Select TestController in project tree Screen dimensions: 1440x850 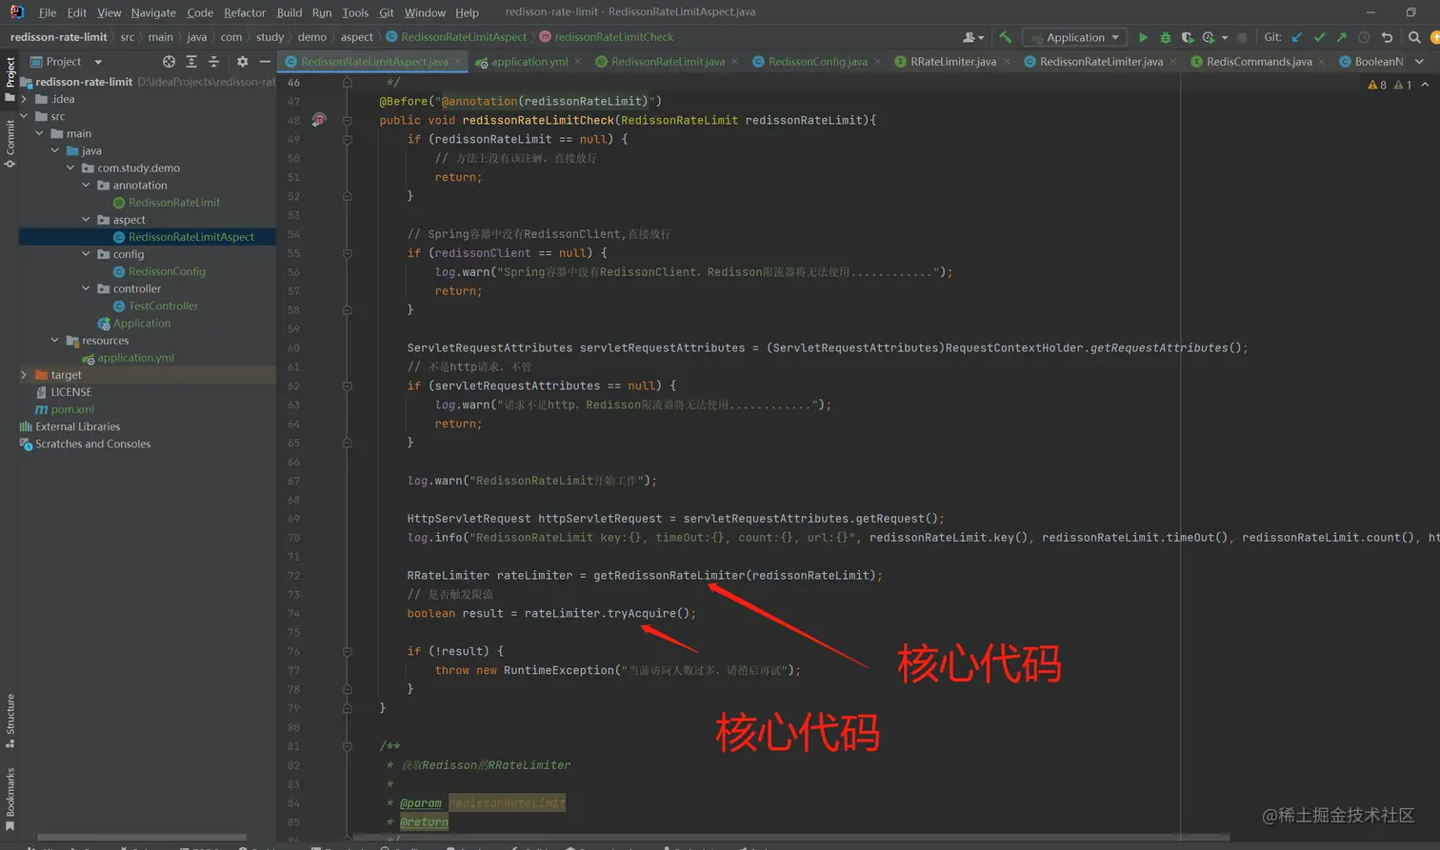coord(163,306)
